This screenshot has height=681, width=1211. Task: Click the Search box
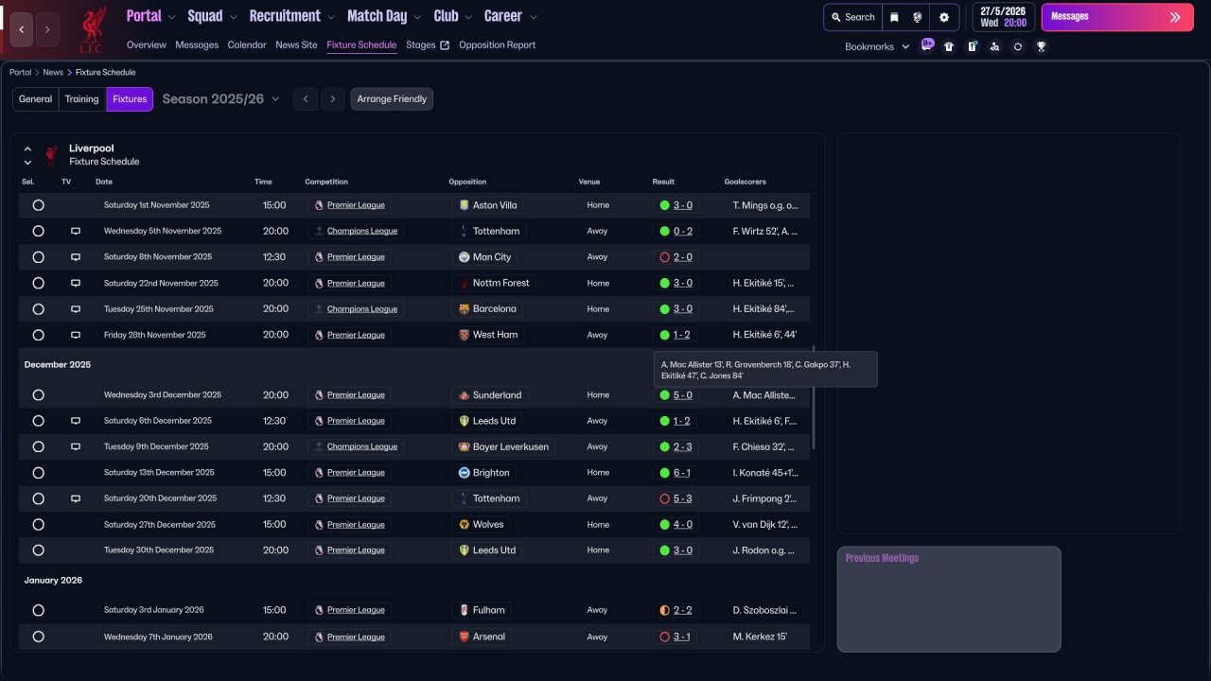[853, 17]
